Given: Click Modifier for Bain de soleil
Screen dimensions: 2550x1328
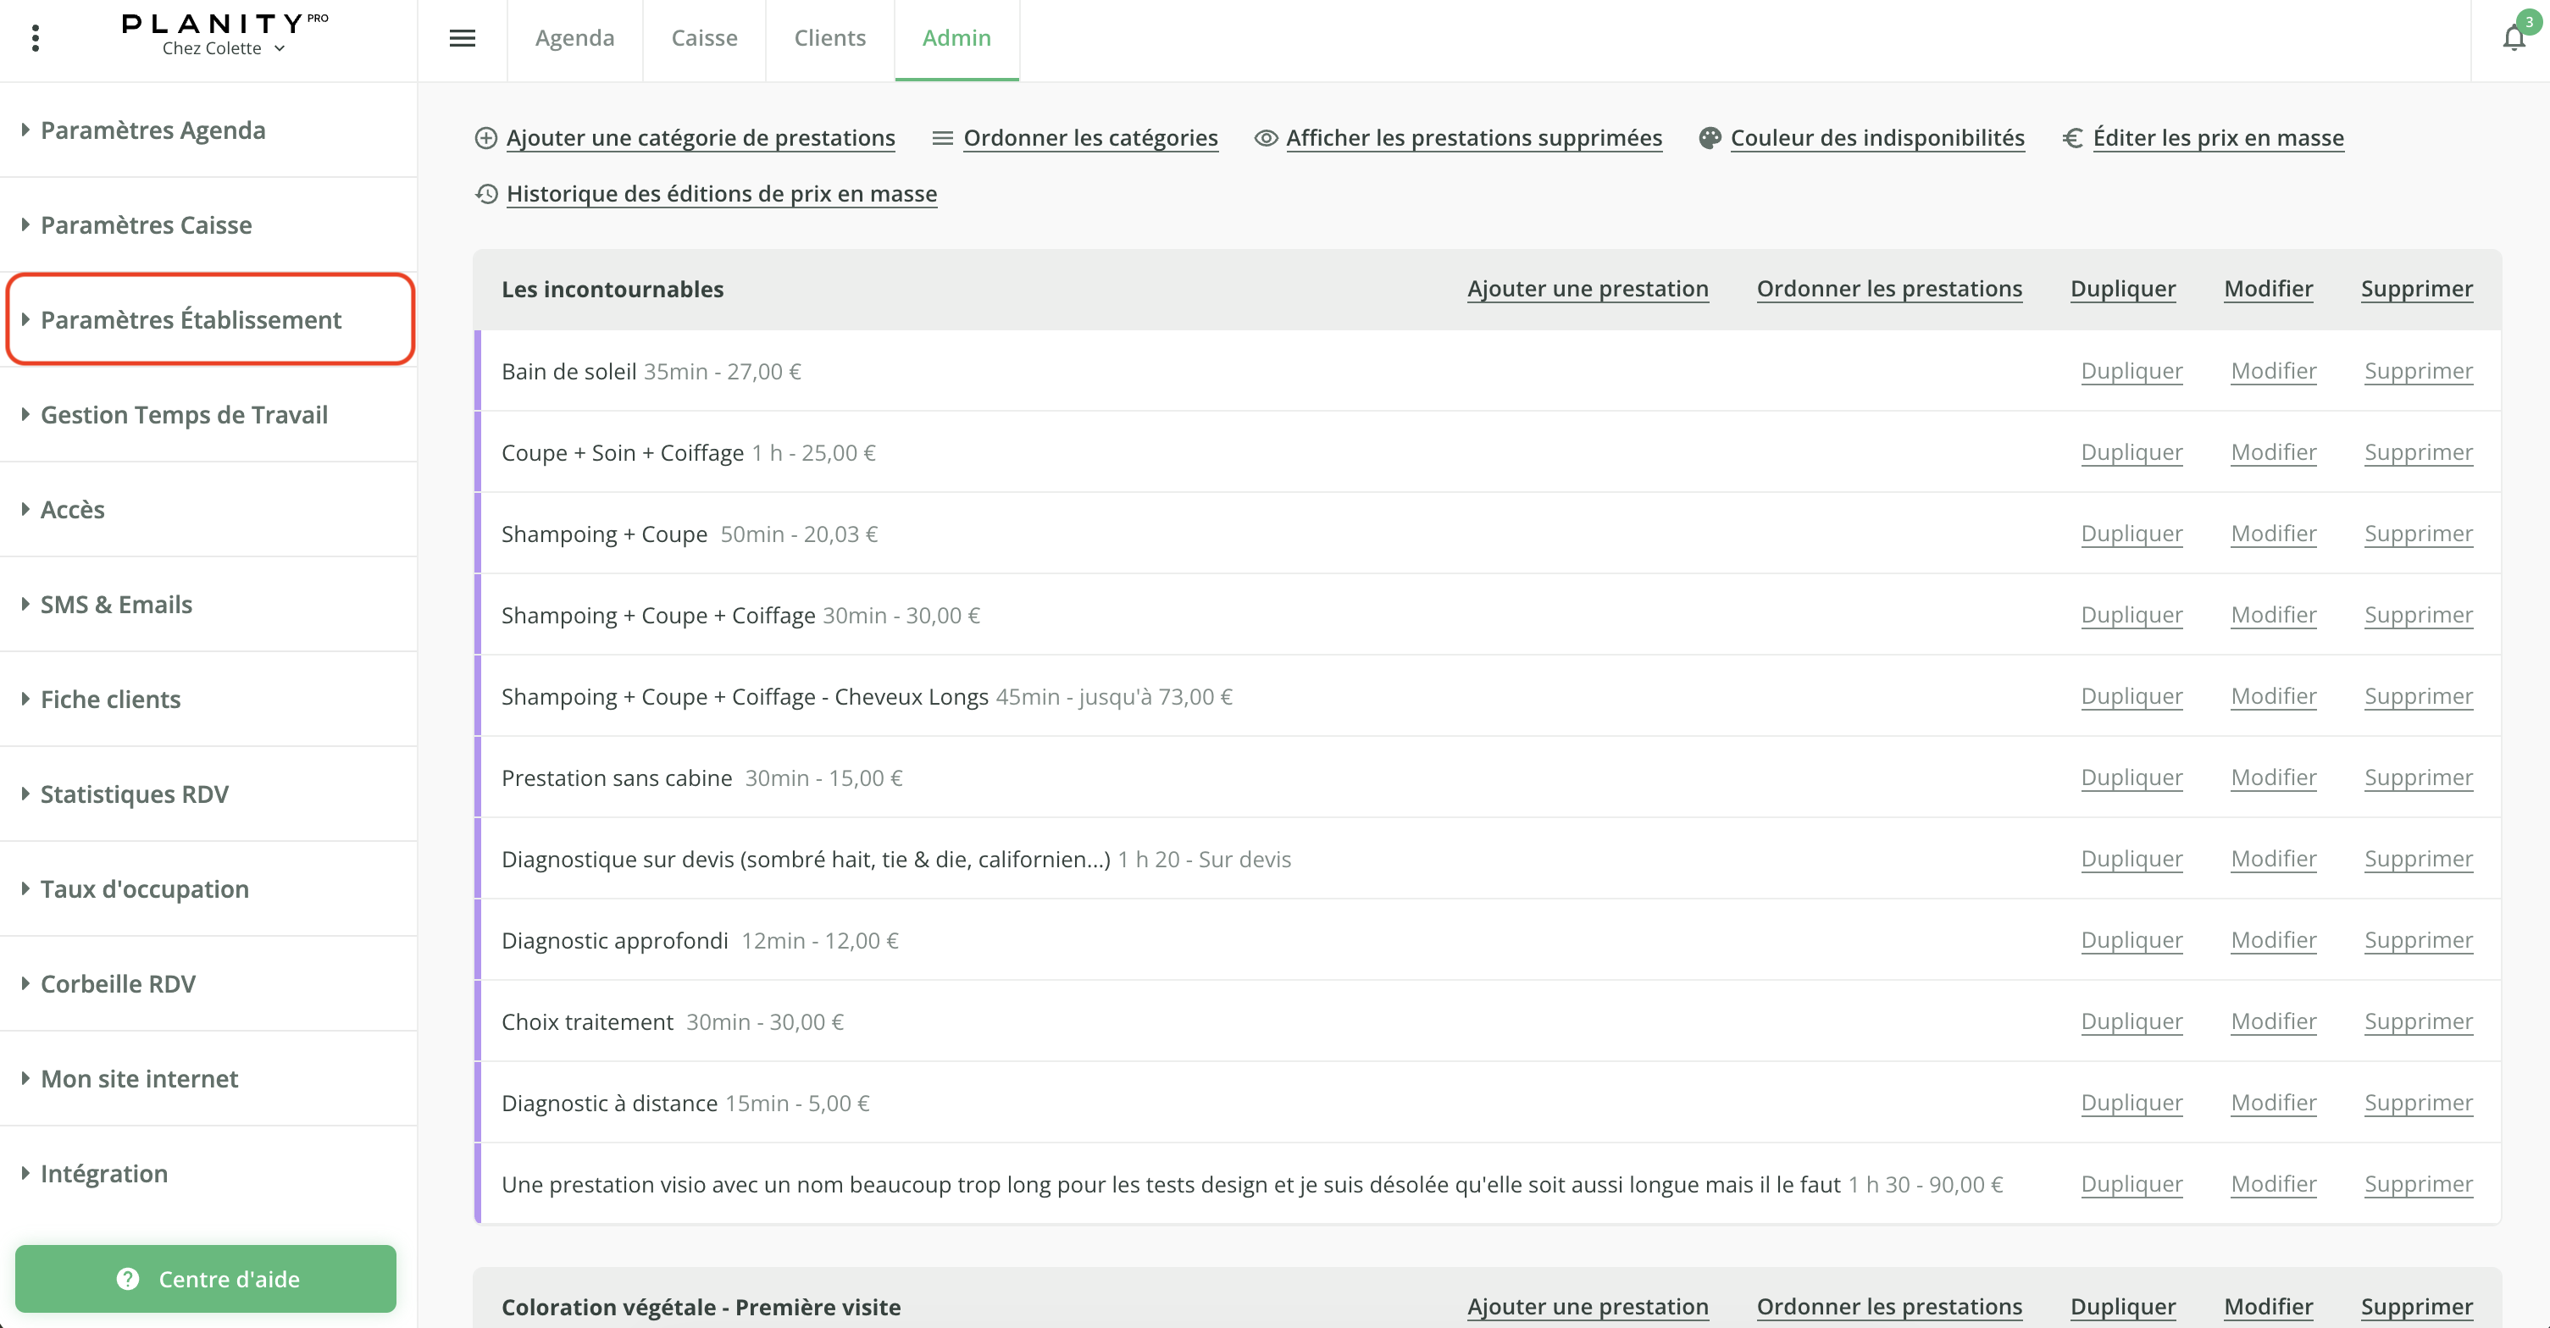Looking at the screenshot, I should pyautogui.click(x=2273, y=371).
